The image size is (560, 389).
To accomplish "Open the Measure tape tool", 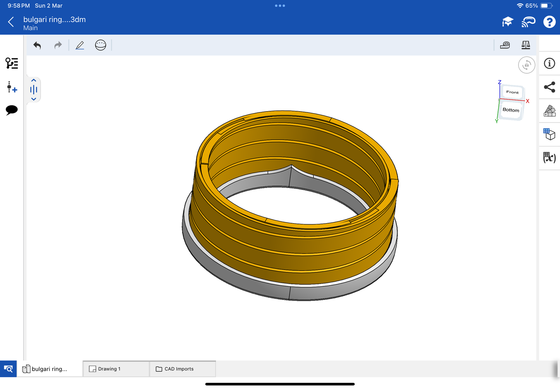I will (505, 45).
